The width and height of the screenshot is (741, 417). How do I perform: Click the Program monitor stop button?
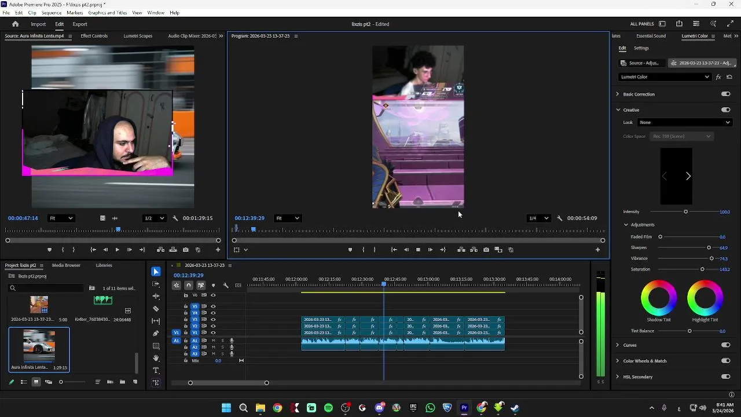tap(418, 250)
